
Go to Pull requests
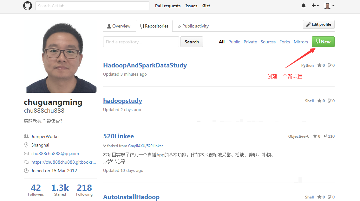coord(167,6)
